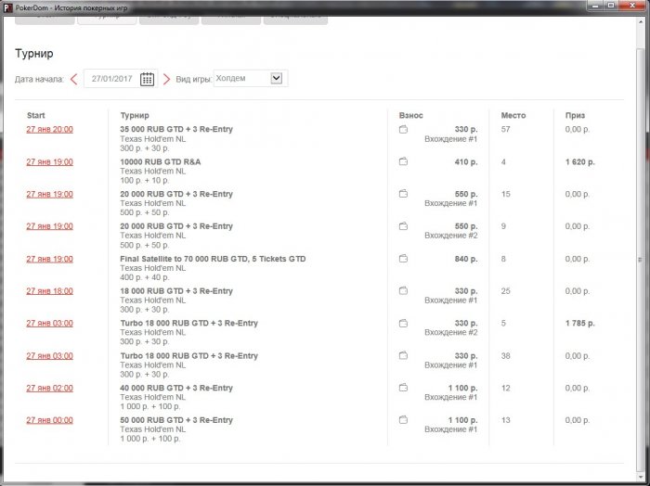Click wallet icon for 18 000 RUB GTD 18:00 row
Screen dimensions: 650x486
click(x=403, y=291)
